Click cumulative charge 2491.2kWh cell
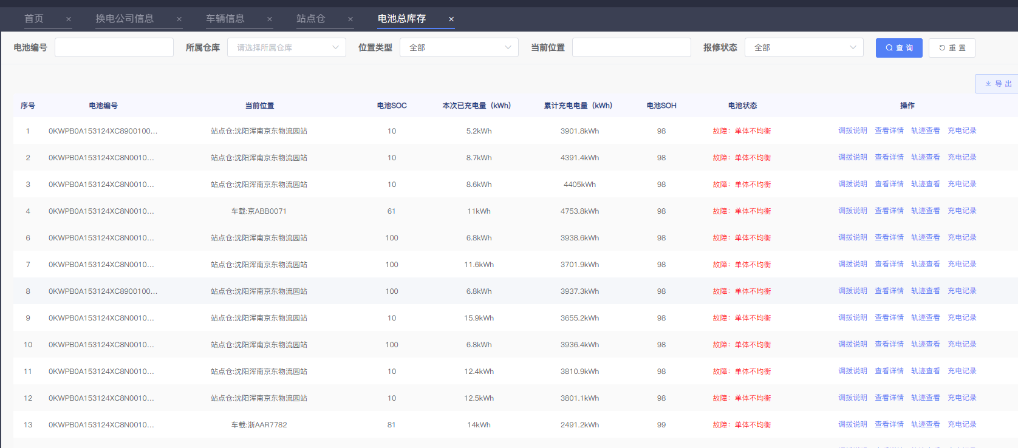The image size is (1018, 448). point(579,425)
